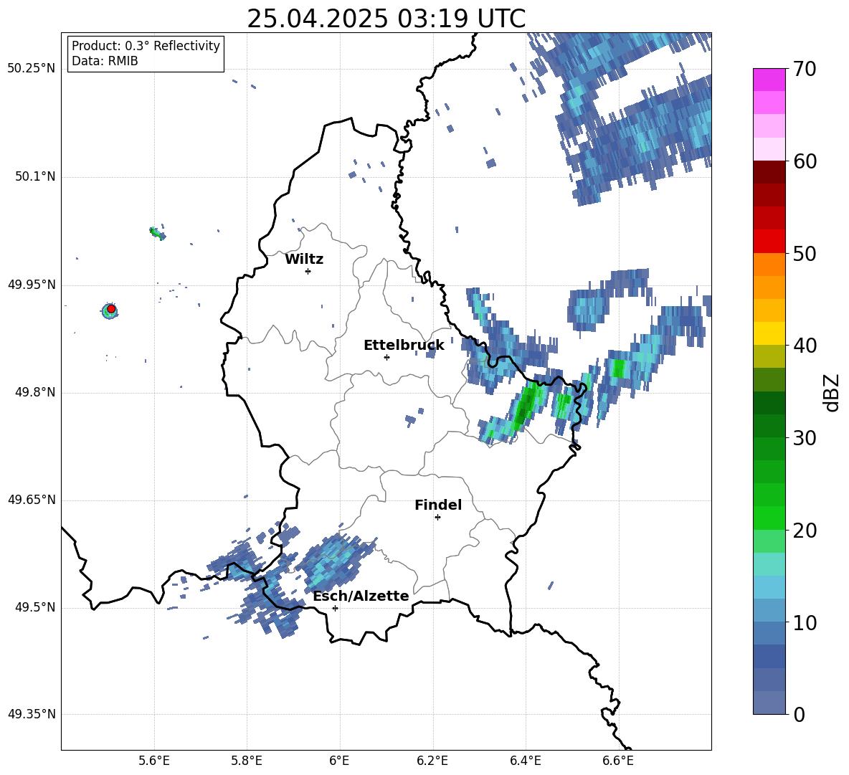
Task: Click the 6.6°E longitude label
Action: [618, 761]
